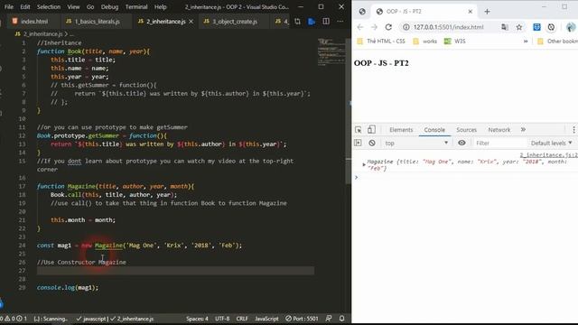Close the OOP - JS - PT2 browser tab
The width and height of the screenshot is (578, 325).
pos(470,12)
